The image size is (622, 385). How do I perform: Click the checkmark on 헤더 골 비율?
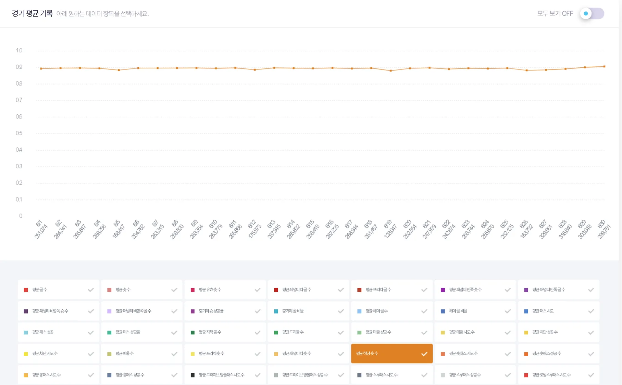pyautogui.click(x=508, y=311)
